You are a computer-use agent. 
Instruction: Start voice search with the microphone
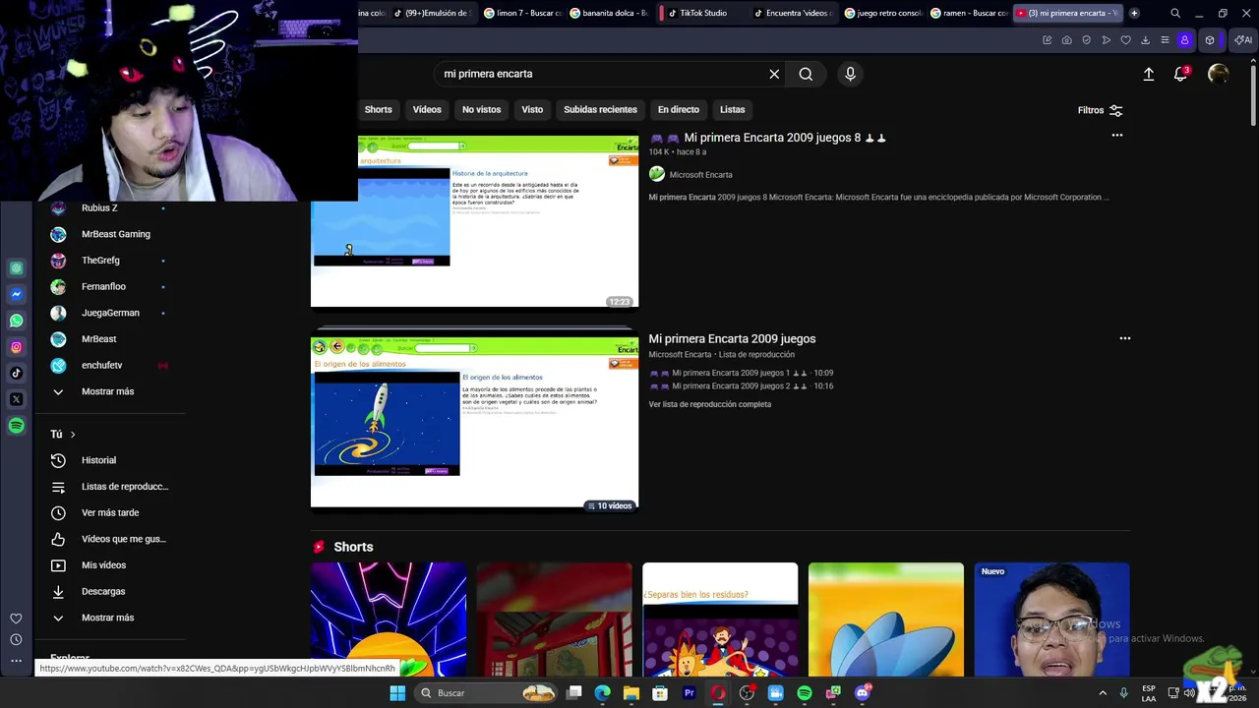pos(851,74)
